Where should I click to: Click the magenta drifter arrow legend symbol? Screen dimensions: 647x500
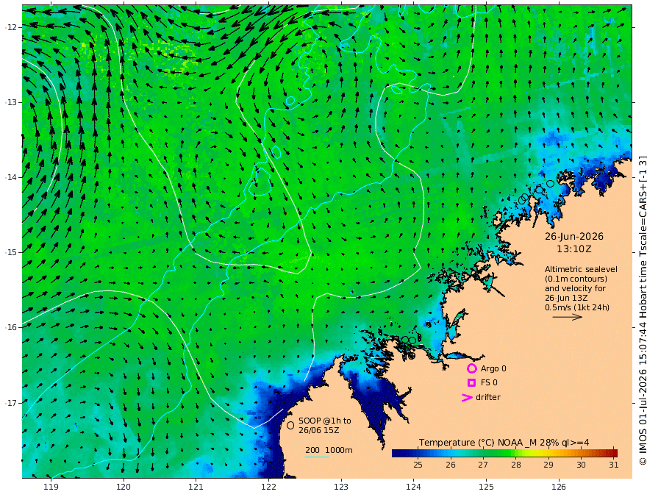coord(467,397)
